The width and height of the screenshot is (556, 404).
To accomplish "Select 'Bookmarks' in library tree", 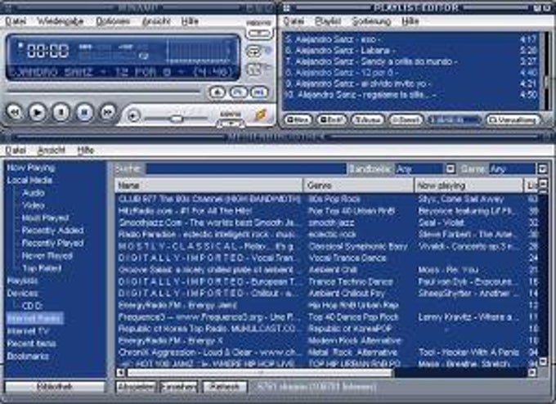I will (x=28, y=356).
